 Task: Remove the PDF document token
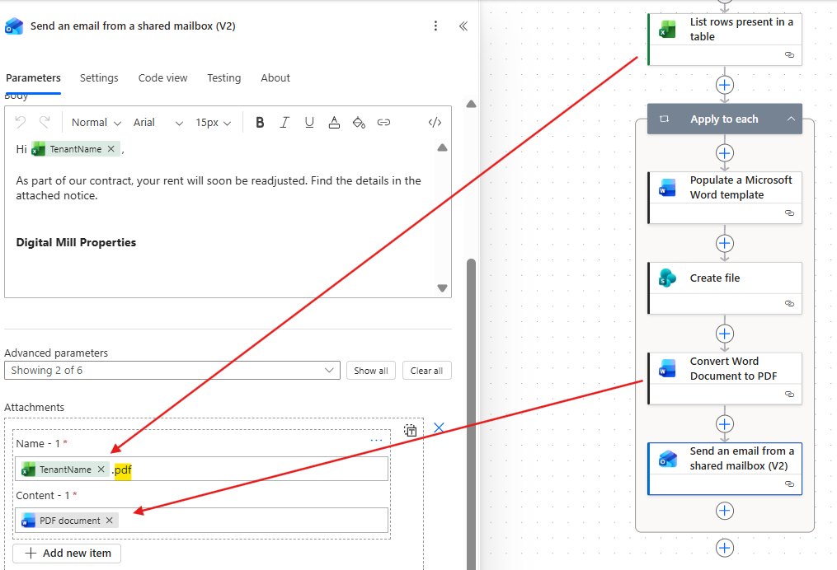110,521
